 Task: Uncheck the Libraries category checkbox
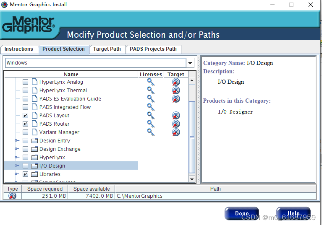click(25, 174)
